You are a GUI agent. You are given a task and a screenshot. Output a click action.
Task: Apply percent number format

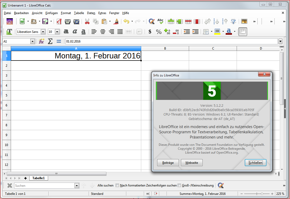coord(159,32)
